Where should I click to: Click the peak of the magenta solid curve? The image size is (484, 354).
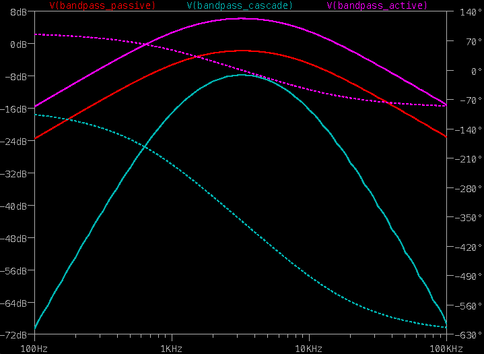[241, 18]
